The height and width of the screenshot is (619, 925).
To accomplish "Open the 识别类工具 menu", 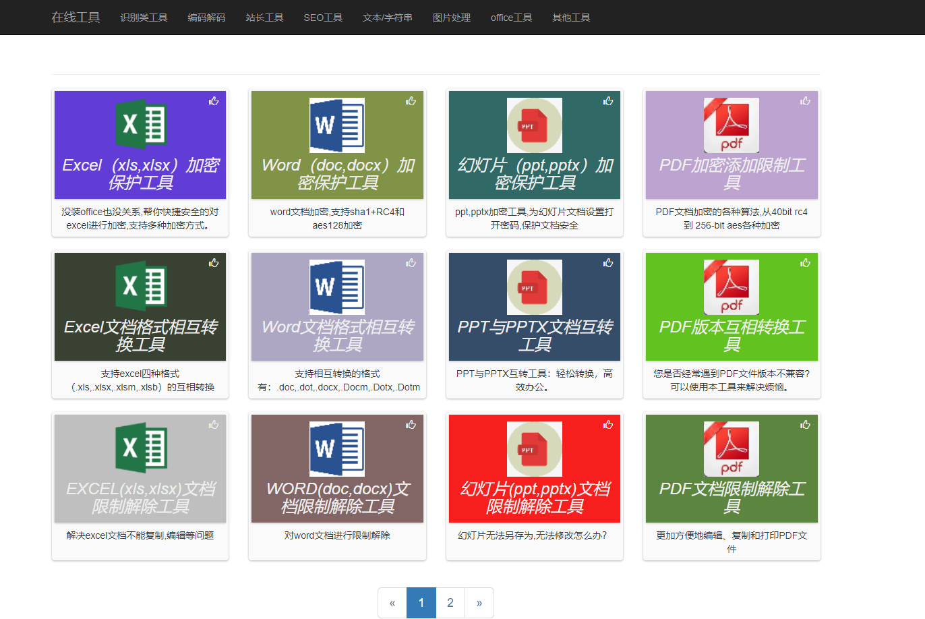I will coord(144,18).
